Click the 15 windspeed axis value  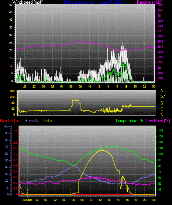(x=11, y=58)
